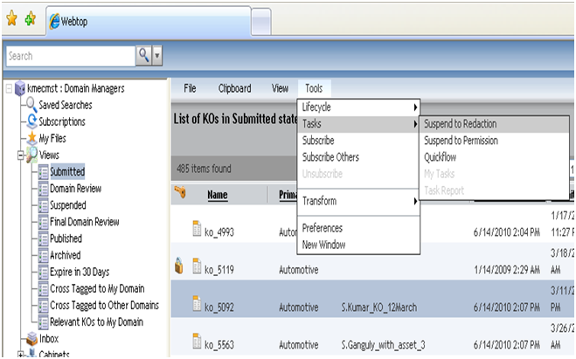576x359 pixels.
Task: Click the ko_5119 document icon
Action: click(197, 266)
